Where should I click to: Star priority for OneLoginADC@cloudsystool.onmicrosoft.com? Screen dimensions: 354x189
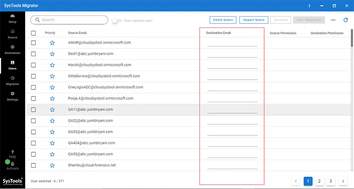click(x=52, y=87)
